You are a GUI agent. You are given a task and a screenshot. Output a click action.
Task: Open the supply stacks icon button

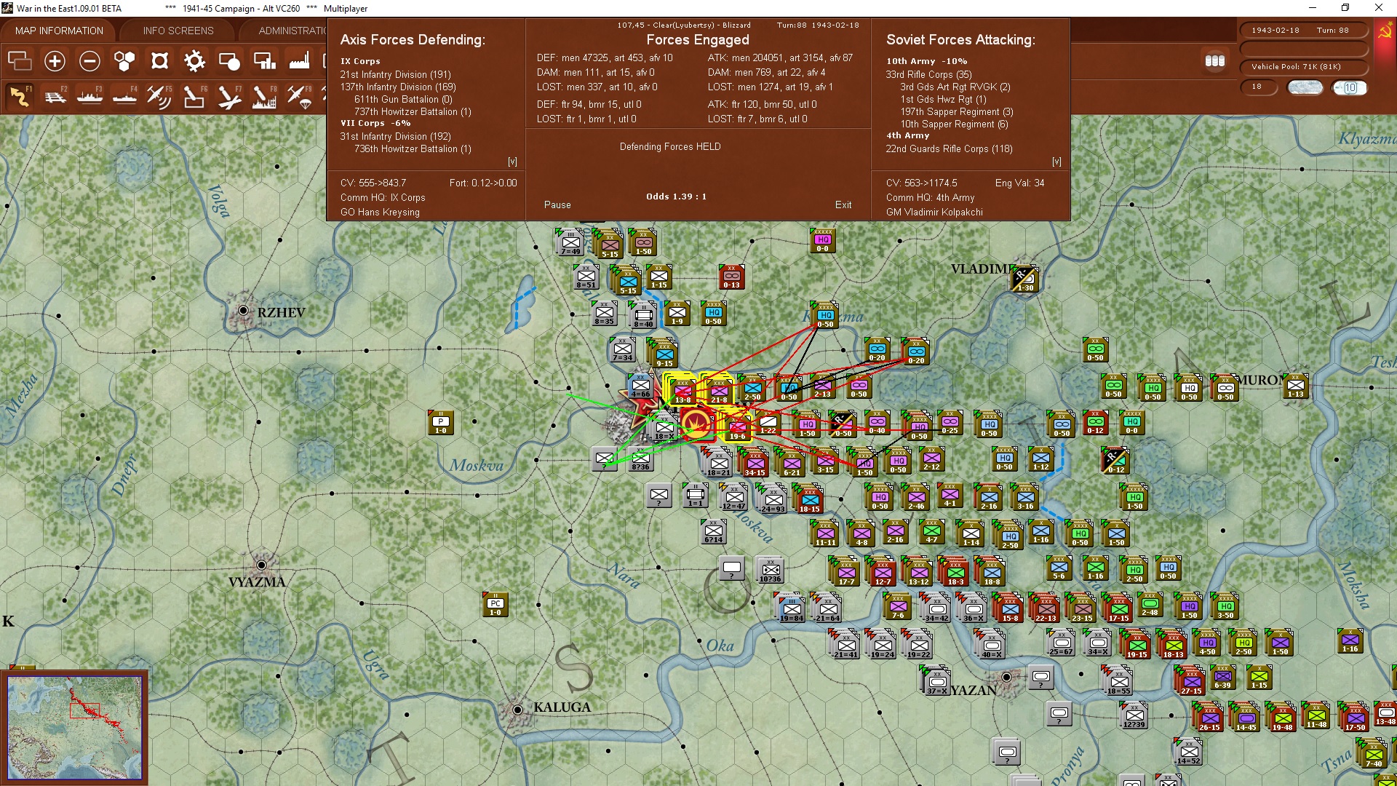(1214, 61)
